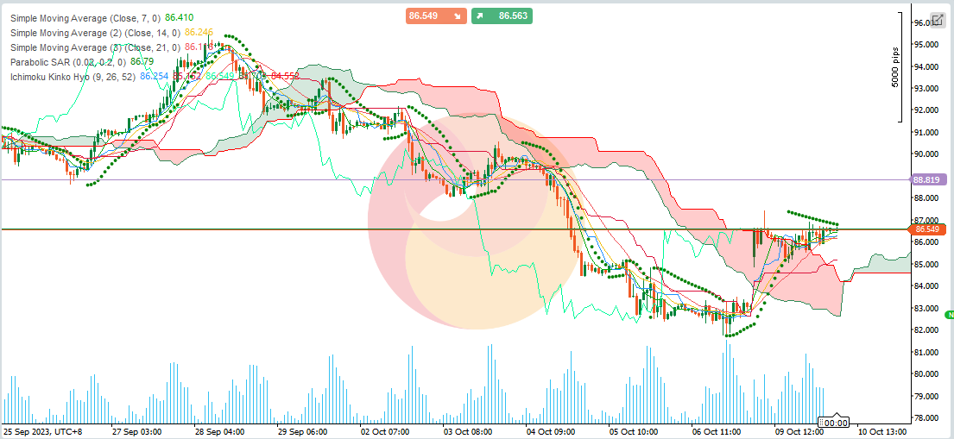Click the orange Sell button showing 86.549
This screenshot has height=439, width=954.
(435, 16)
